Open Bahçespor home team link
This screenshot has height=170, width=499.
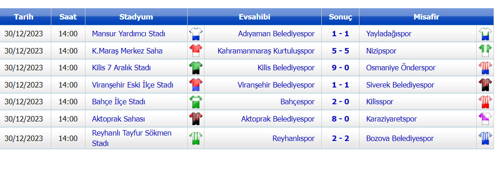coord(297,102)
